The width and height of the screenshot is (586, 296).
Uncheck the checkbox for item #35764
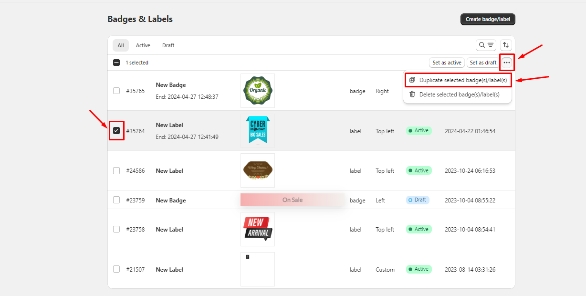click(x=116, y=131)
